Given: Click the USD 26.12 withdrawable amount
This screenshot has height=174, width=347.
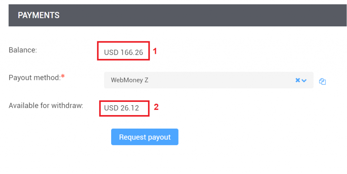Looking at the screenshot, I should (x=122, y=108).
